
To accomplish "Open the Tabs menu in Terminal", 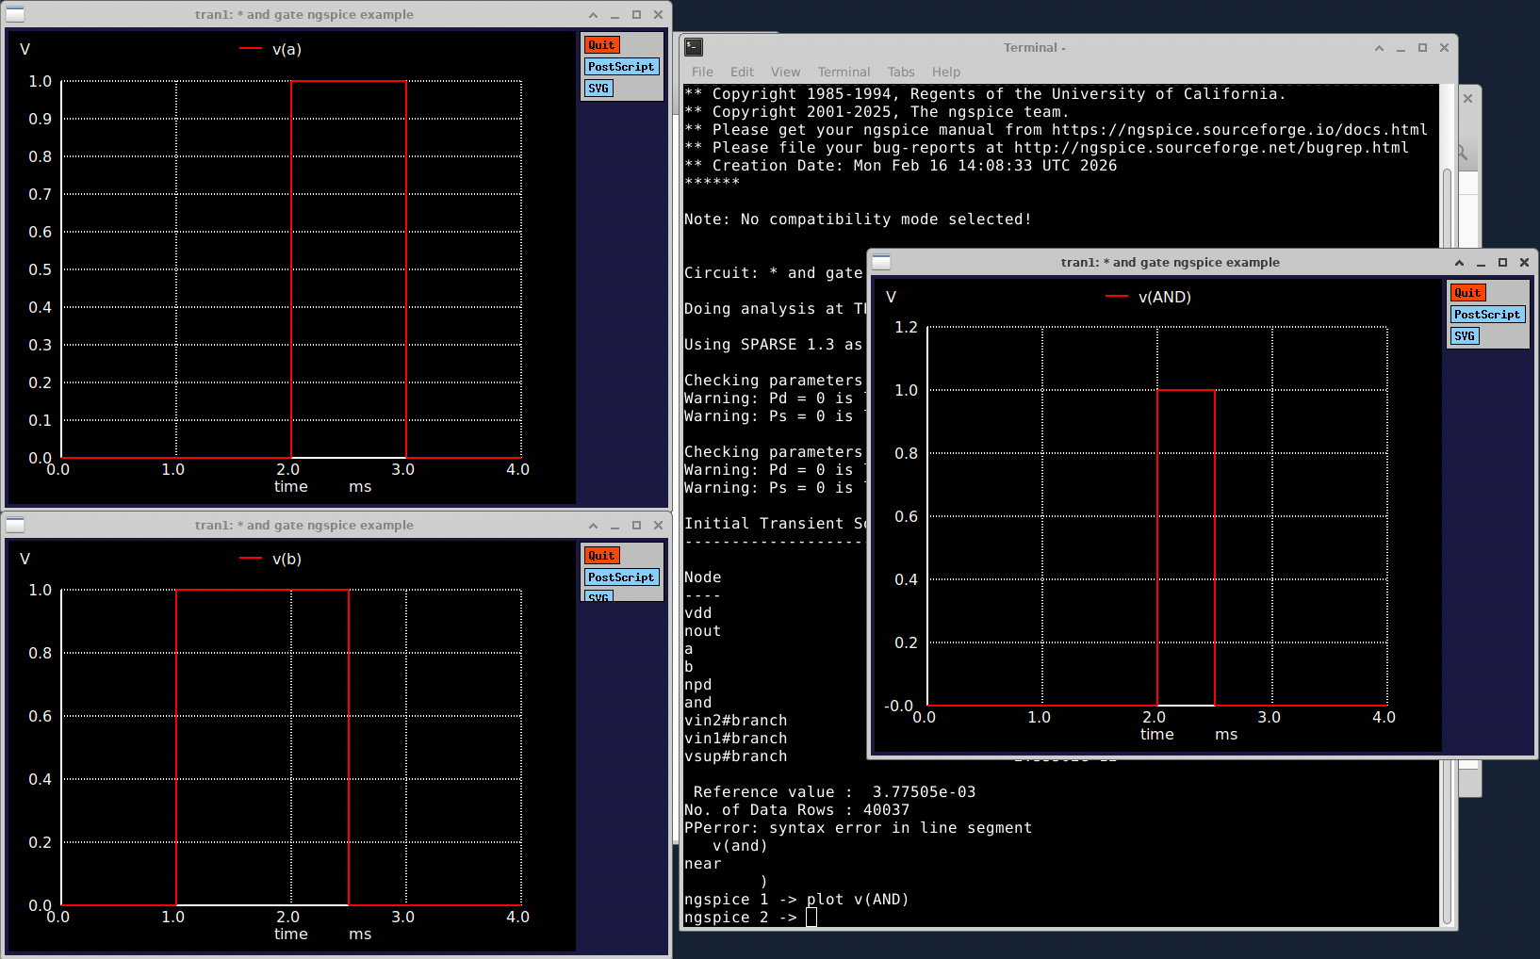I will pos(900,72).
